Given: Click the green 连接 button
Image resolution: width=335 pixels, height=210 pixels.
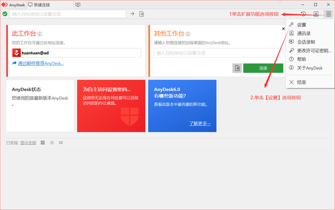Looking at the screenshot, I should (x=263, y=68).
